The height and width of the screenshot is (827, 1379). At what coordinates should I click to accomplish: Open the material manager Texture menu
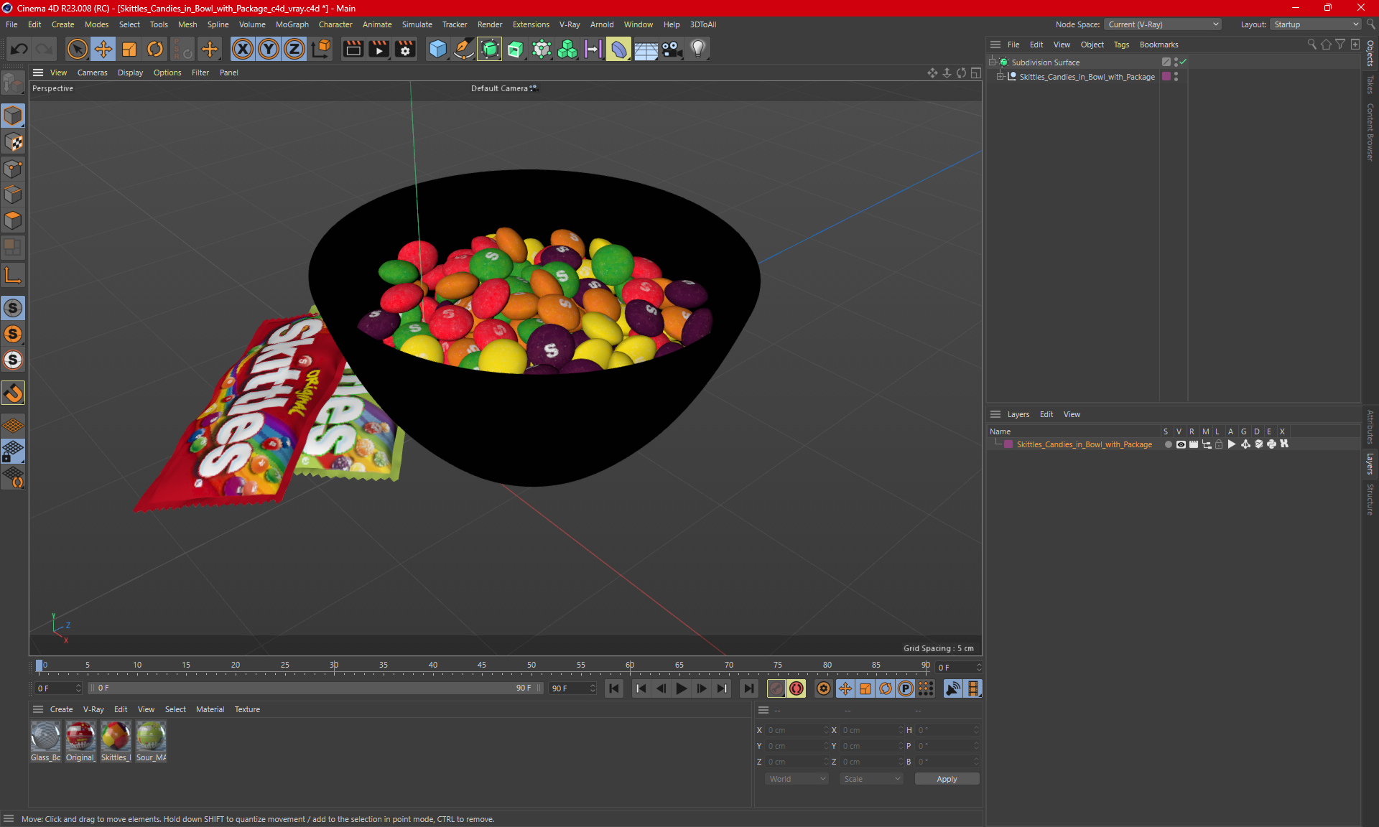tap(247, 709)
